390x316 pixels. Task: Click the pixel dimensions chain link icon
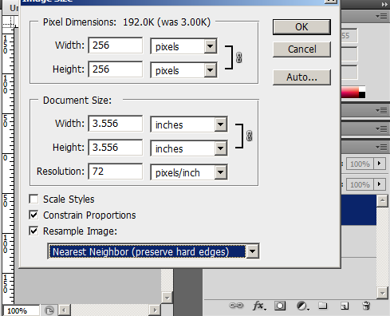[x=239, y=57]
